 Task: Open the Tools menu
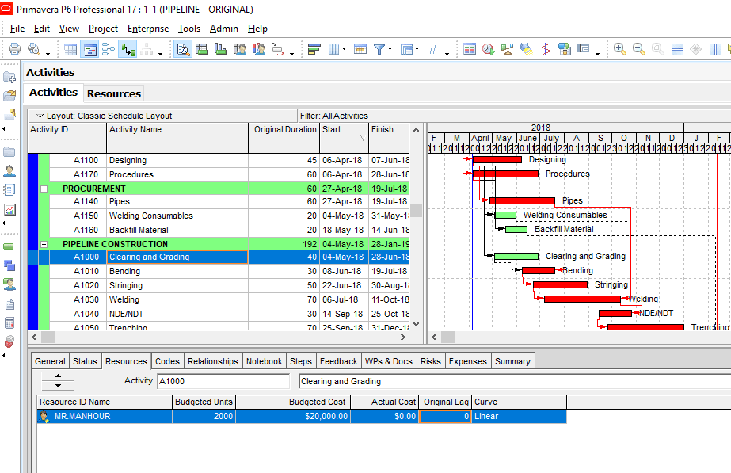point(189,29)
